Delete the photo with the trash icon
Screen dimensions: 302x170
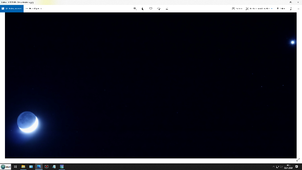click(143, 8)
